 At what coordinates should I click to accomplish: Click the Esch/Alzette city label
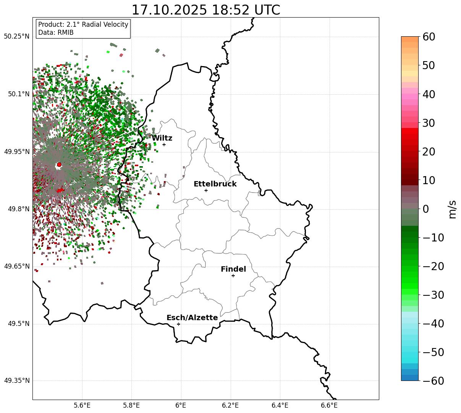pos(192,318)
